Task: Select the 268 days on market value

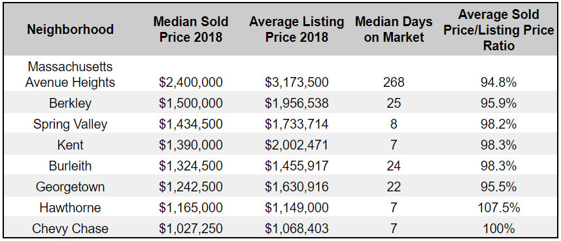Action: (x=394, y=82)
